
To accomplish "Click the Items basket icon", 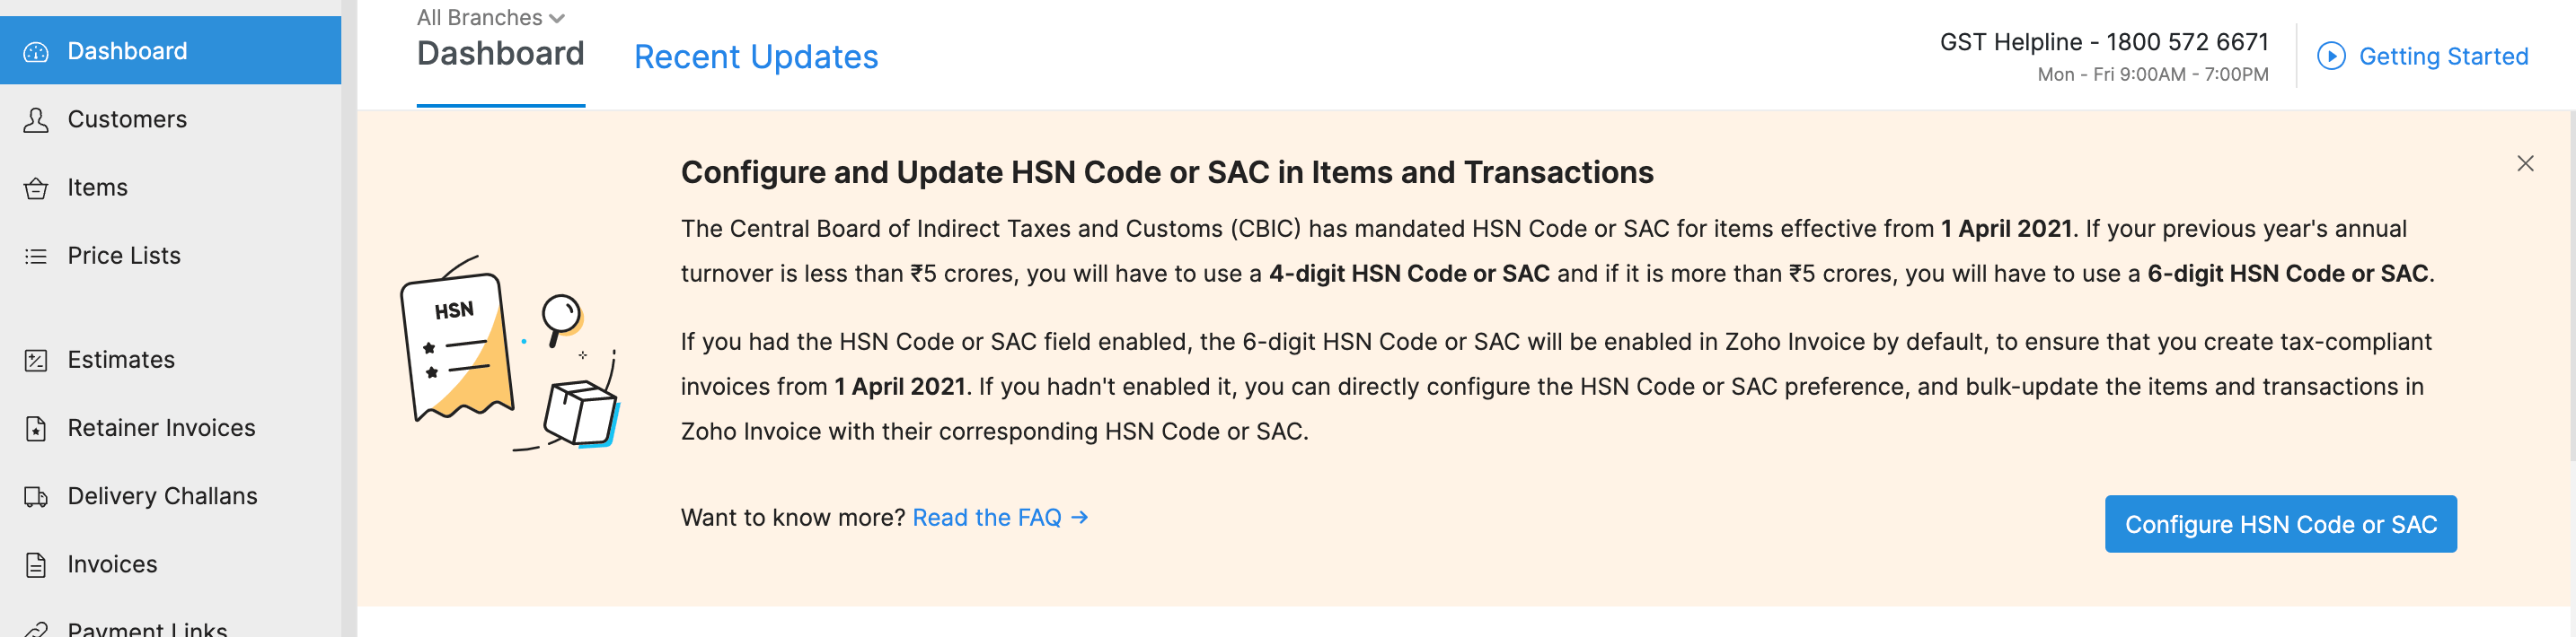I will (35, 187).
